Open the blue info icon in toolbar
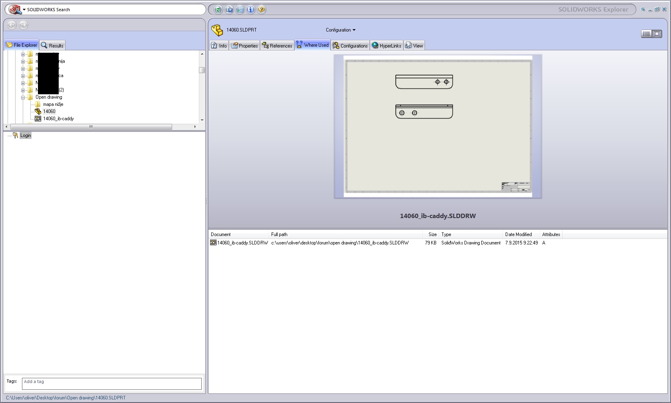Screen dimensions: 671x403 (250, 10)
